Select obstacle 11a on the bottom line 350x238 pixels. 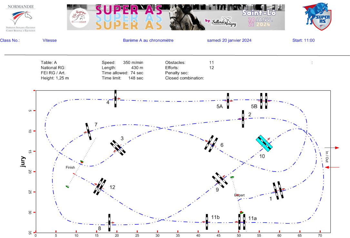pyautogui.click(x=242, y=222)
